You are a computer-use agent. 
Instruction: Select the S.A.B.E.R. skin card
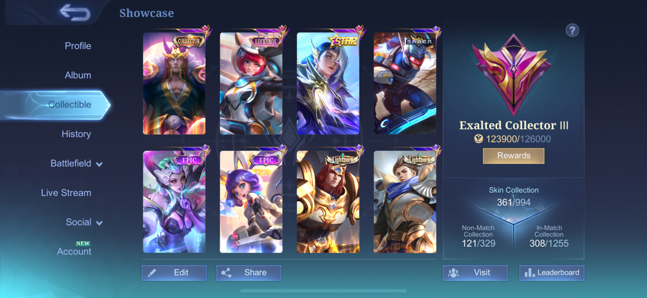405,83
